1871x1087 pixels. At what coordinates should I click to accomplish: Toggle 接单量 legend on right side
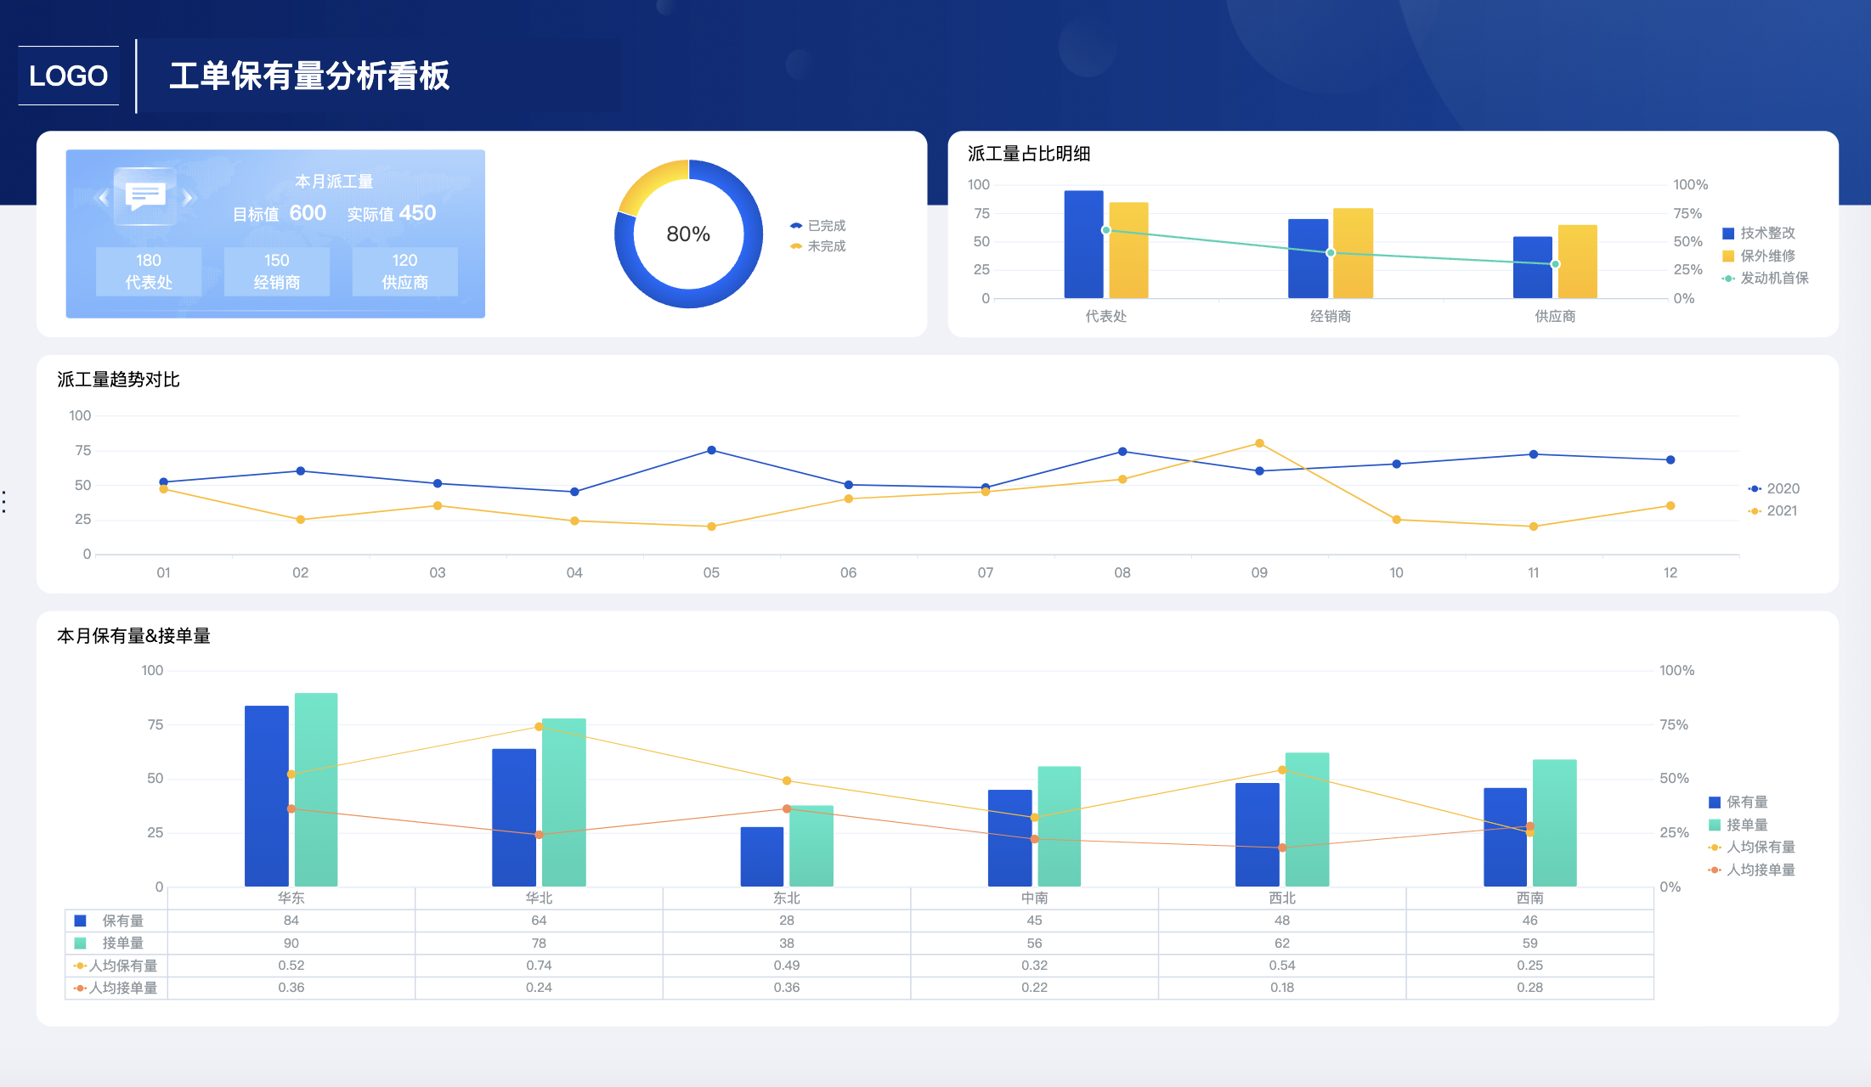click(1738, 825)
